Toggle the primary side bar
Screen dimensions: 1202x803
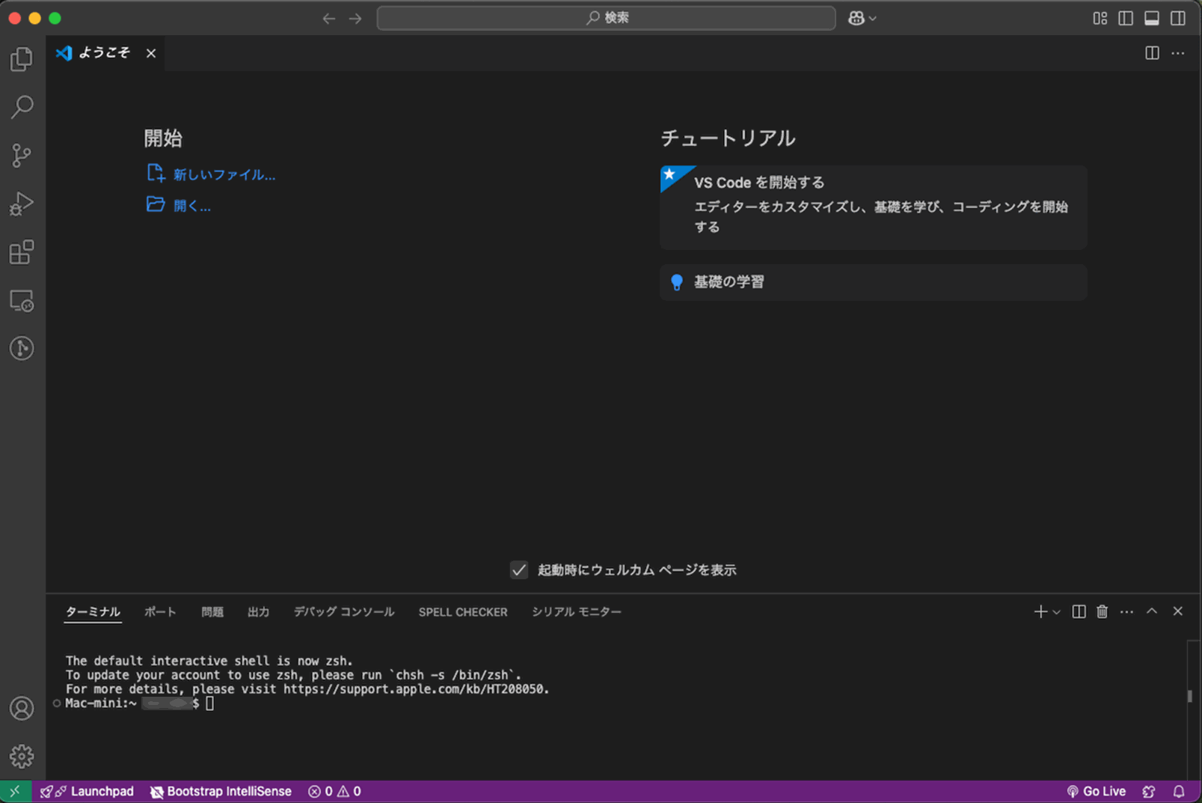coord(1126,18)
